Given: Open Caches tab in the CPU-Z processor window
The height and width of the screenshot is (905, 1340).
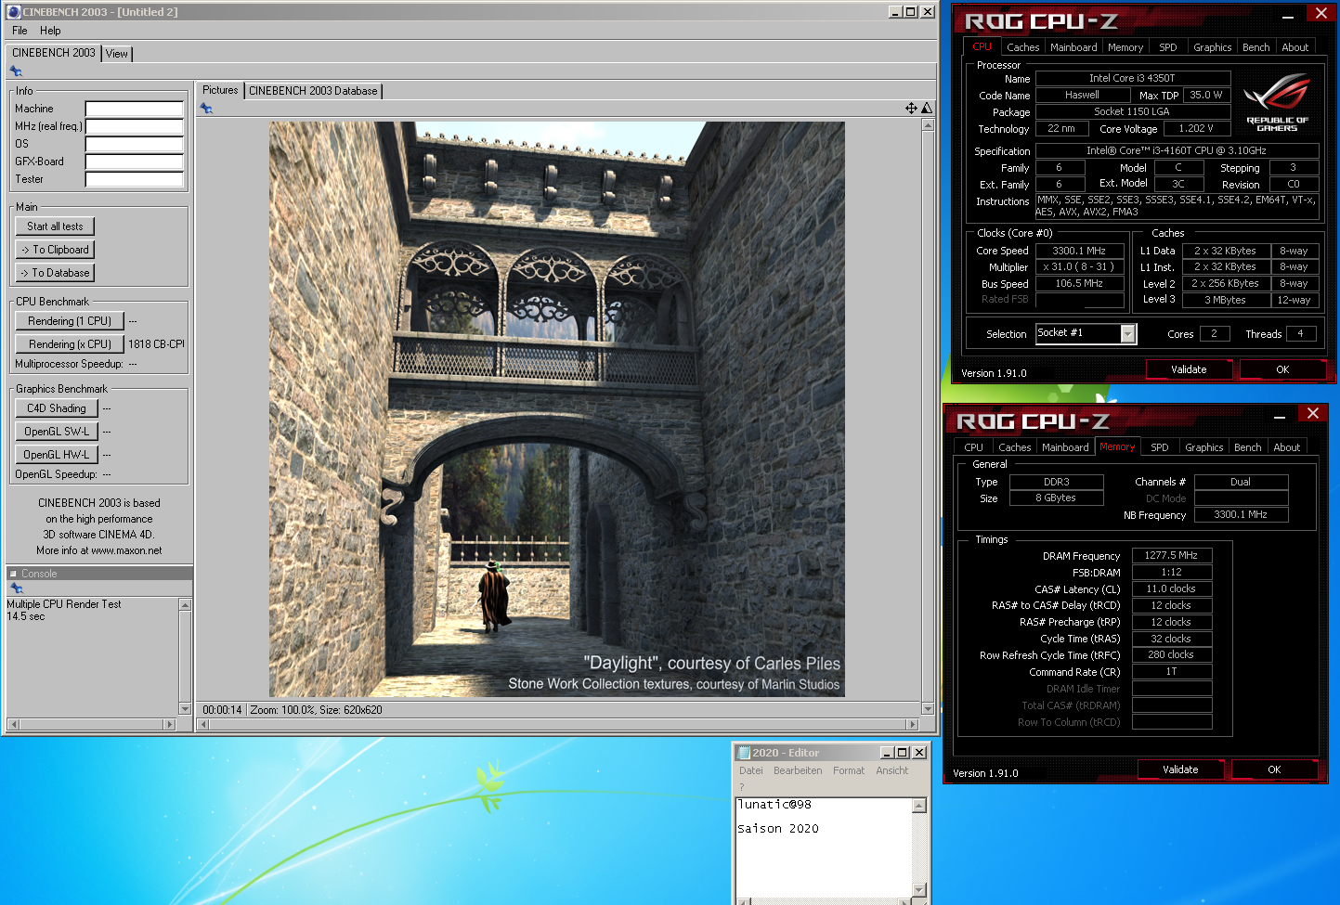Looking at the screenshot, I should 1022,47.
